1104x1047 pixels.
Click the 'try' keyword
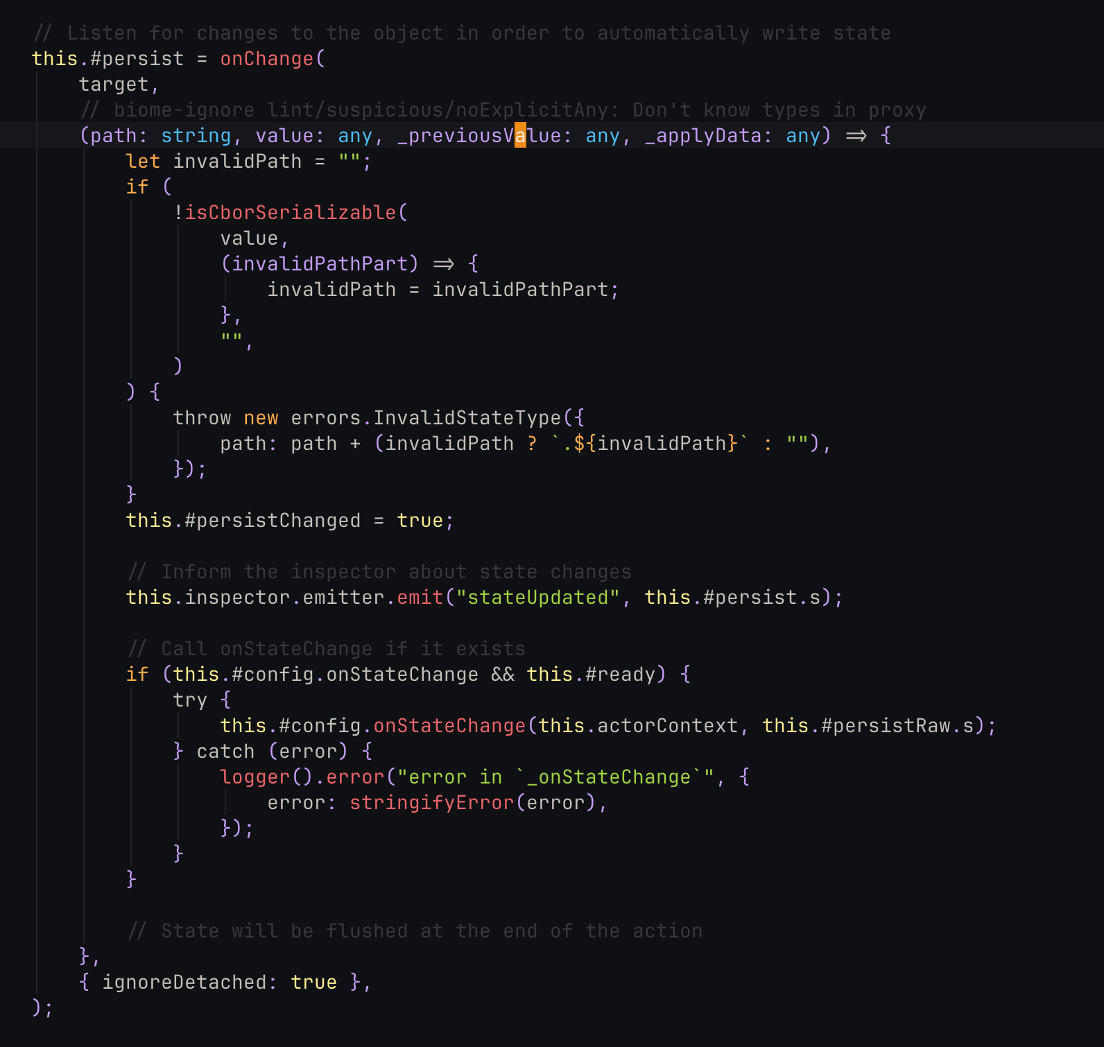(x=190, y=700)
